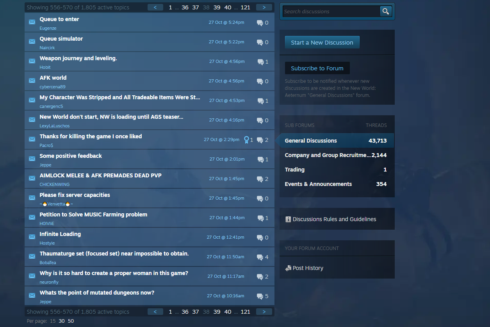The height and width of the screenshot is (327, 490).
Task: Go to previous page with bottom left arrow
Action: click(155, 311)
